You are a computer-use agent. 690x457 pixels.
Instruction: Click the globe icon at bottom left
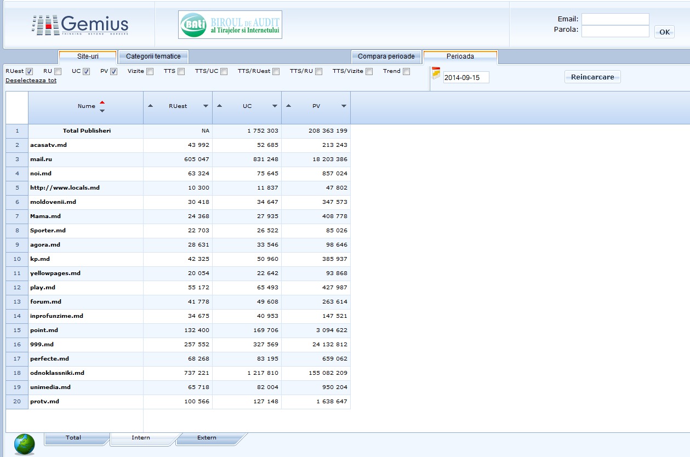tap(25, 444)
